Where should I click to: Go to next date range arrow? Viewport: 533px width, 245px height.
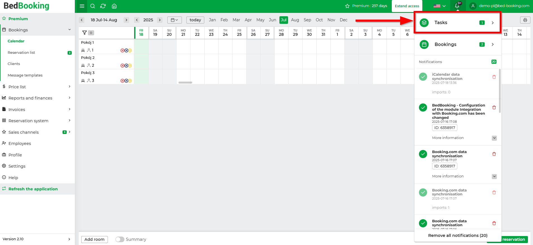[126, 20]
